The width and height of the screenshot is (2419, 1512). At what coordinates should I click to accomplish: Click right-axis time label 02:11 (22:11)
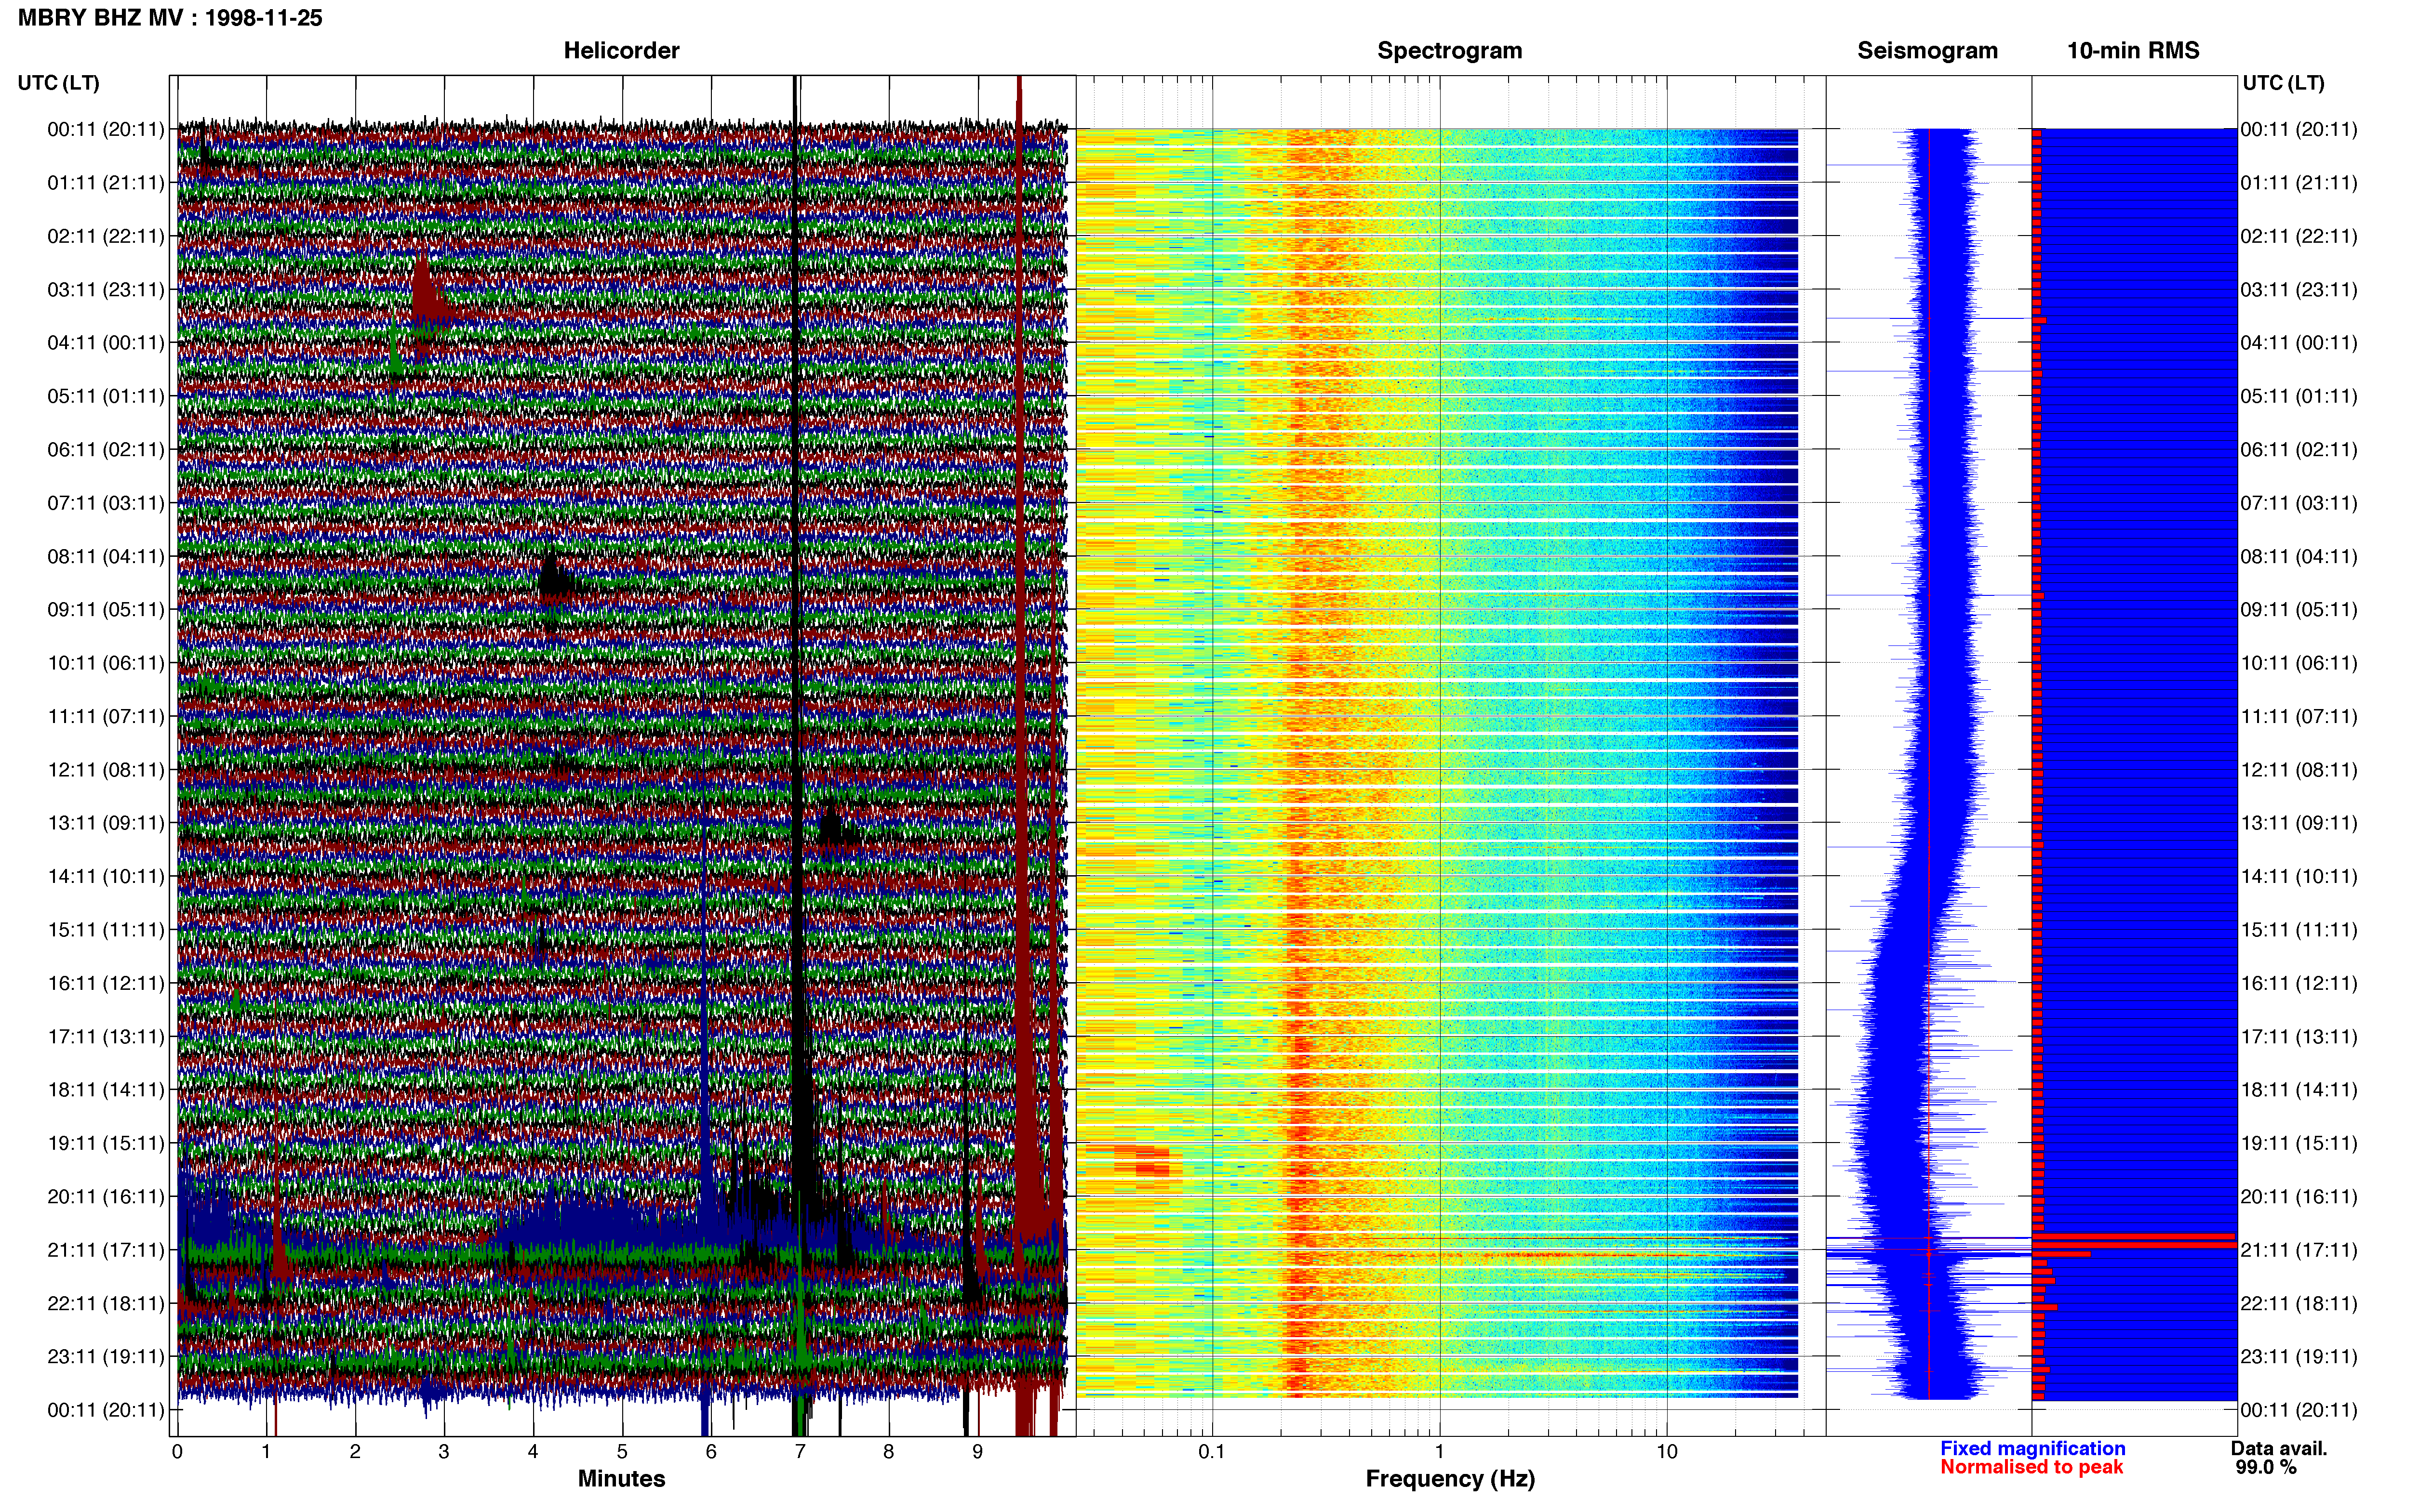tap(2299, 236)
